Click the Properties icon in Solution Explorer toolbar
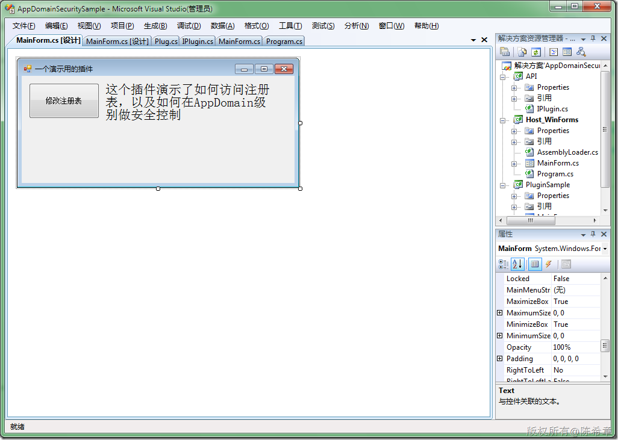Screen dimensions: 618x440 click(505, 52)
